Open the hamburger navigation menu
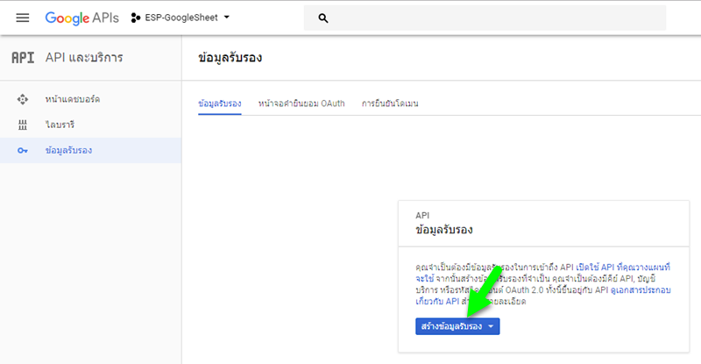Viewport: 701px width, 364px height. click(x=23, y=18)
